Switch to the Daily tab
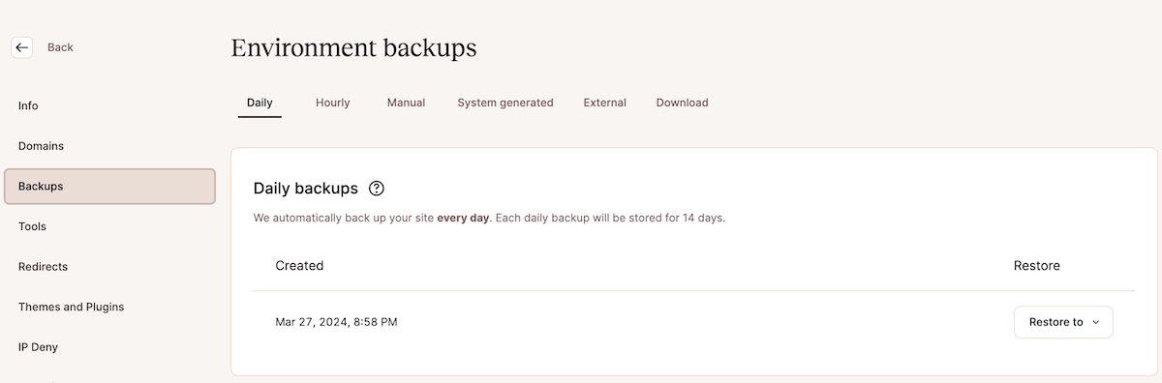 [260, 103]
